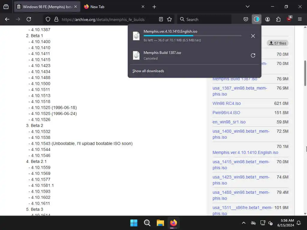Click the 4.10.1543 unbootable entry
The height and width of the screenshot is (230, 307).
tap(80, 143)
